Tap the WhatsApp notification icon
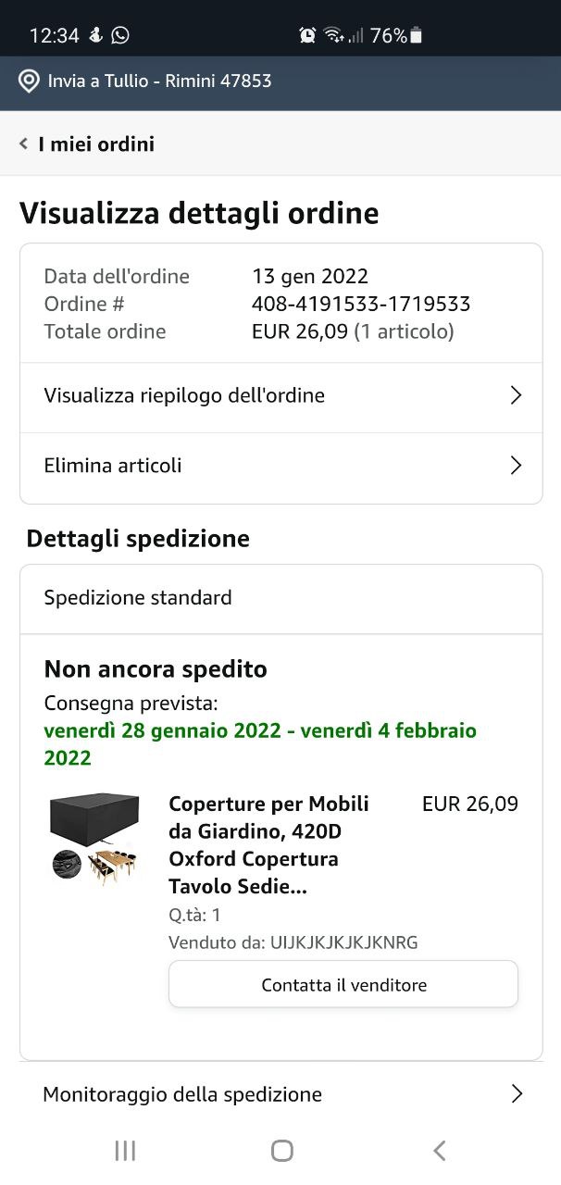Viewport: 561px width, 1185px height. [x=120, y=35]
